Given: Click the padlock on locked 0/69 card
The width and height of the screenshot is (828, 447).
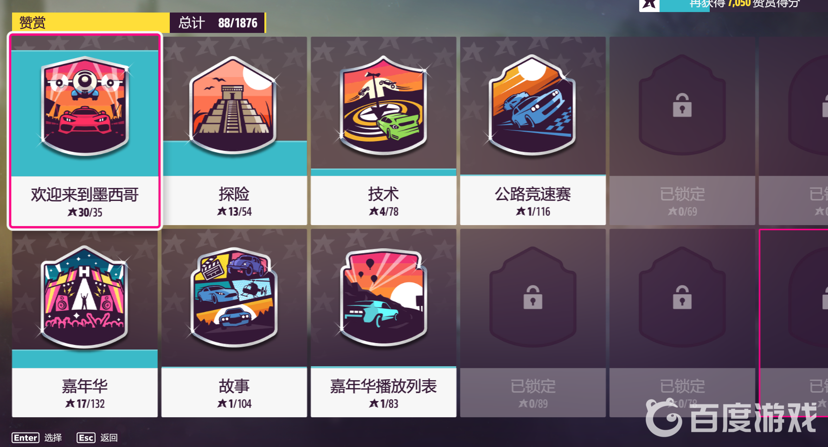Looking at the screenshot, I should click(x=682, y=105).
